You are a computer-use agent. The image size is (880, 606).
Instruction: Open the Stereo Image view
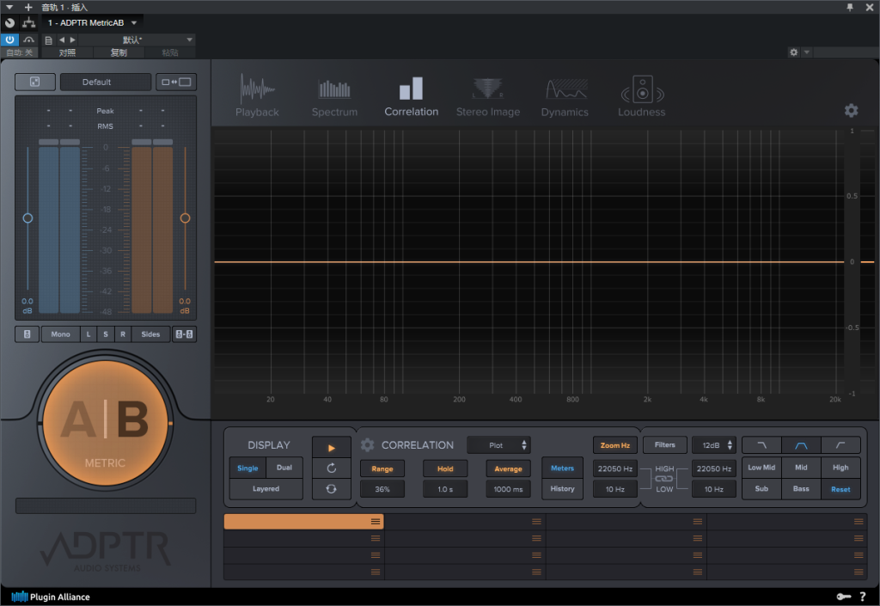pos(487,96)
